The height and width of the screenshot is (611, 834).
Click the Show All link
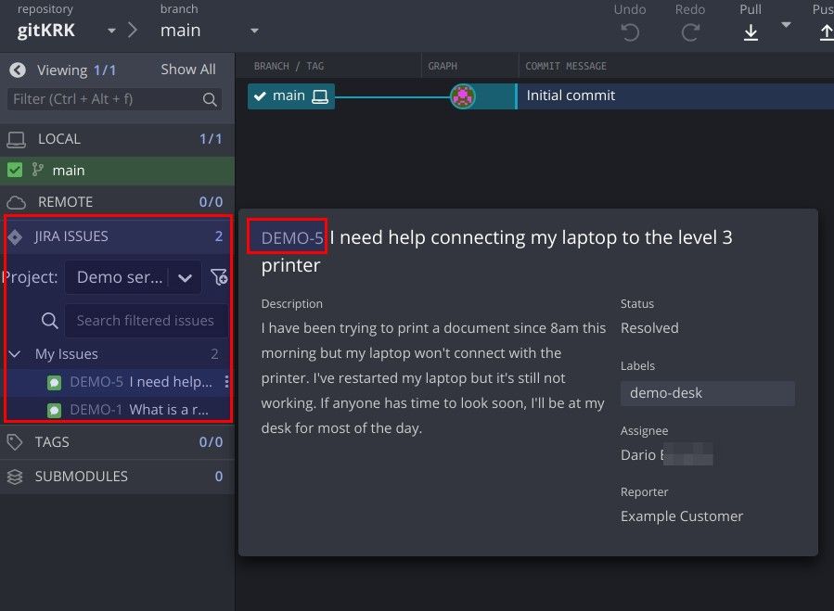coord(188,70)
